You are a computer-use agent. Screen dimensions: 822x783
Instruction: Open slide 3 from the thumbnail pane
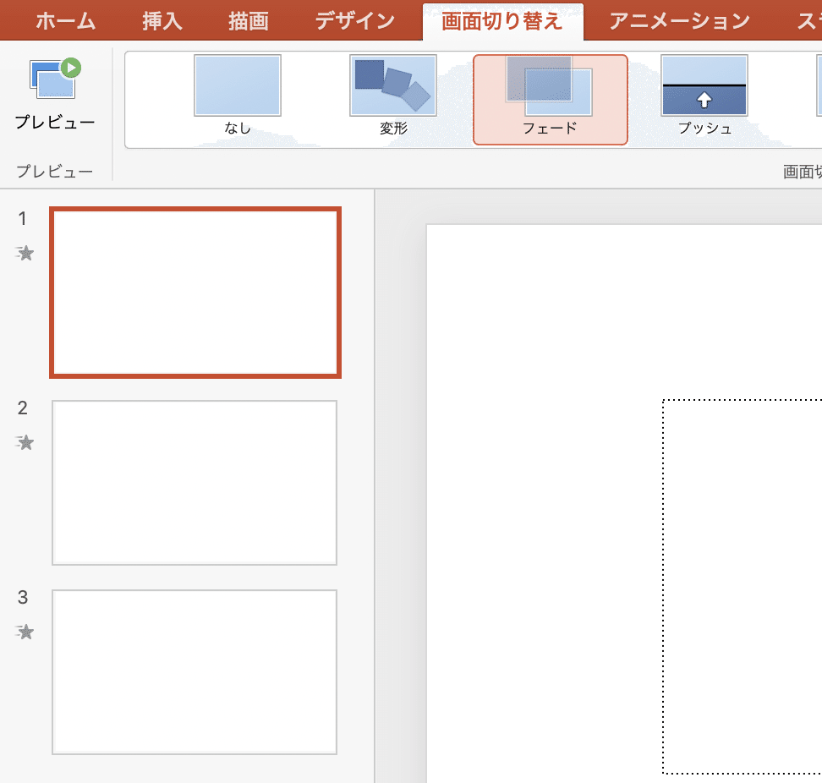tap(195, 671)
